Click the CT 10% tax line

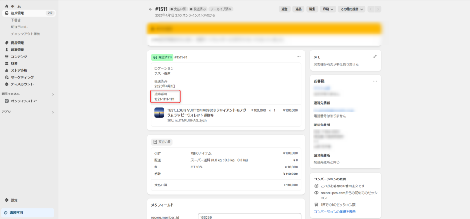196,167
